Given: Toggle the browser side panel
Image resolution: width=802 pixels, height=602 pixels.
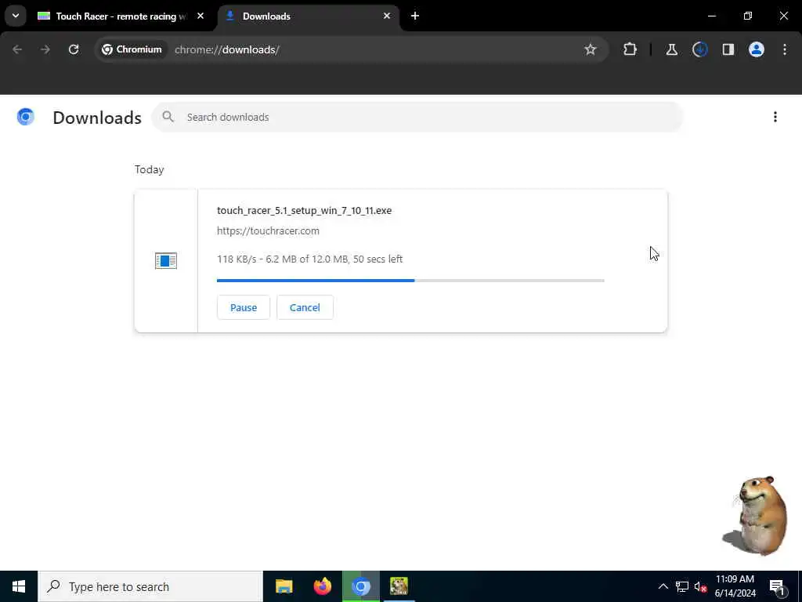Looking at the screenshot, I should pos(728,49).
